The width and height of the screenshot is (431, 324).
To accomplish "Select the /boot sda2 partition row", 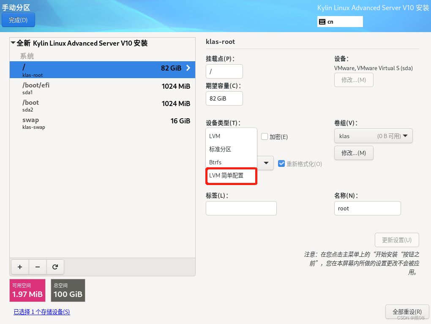I will 102,106.
